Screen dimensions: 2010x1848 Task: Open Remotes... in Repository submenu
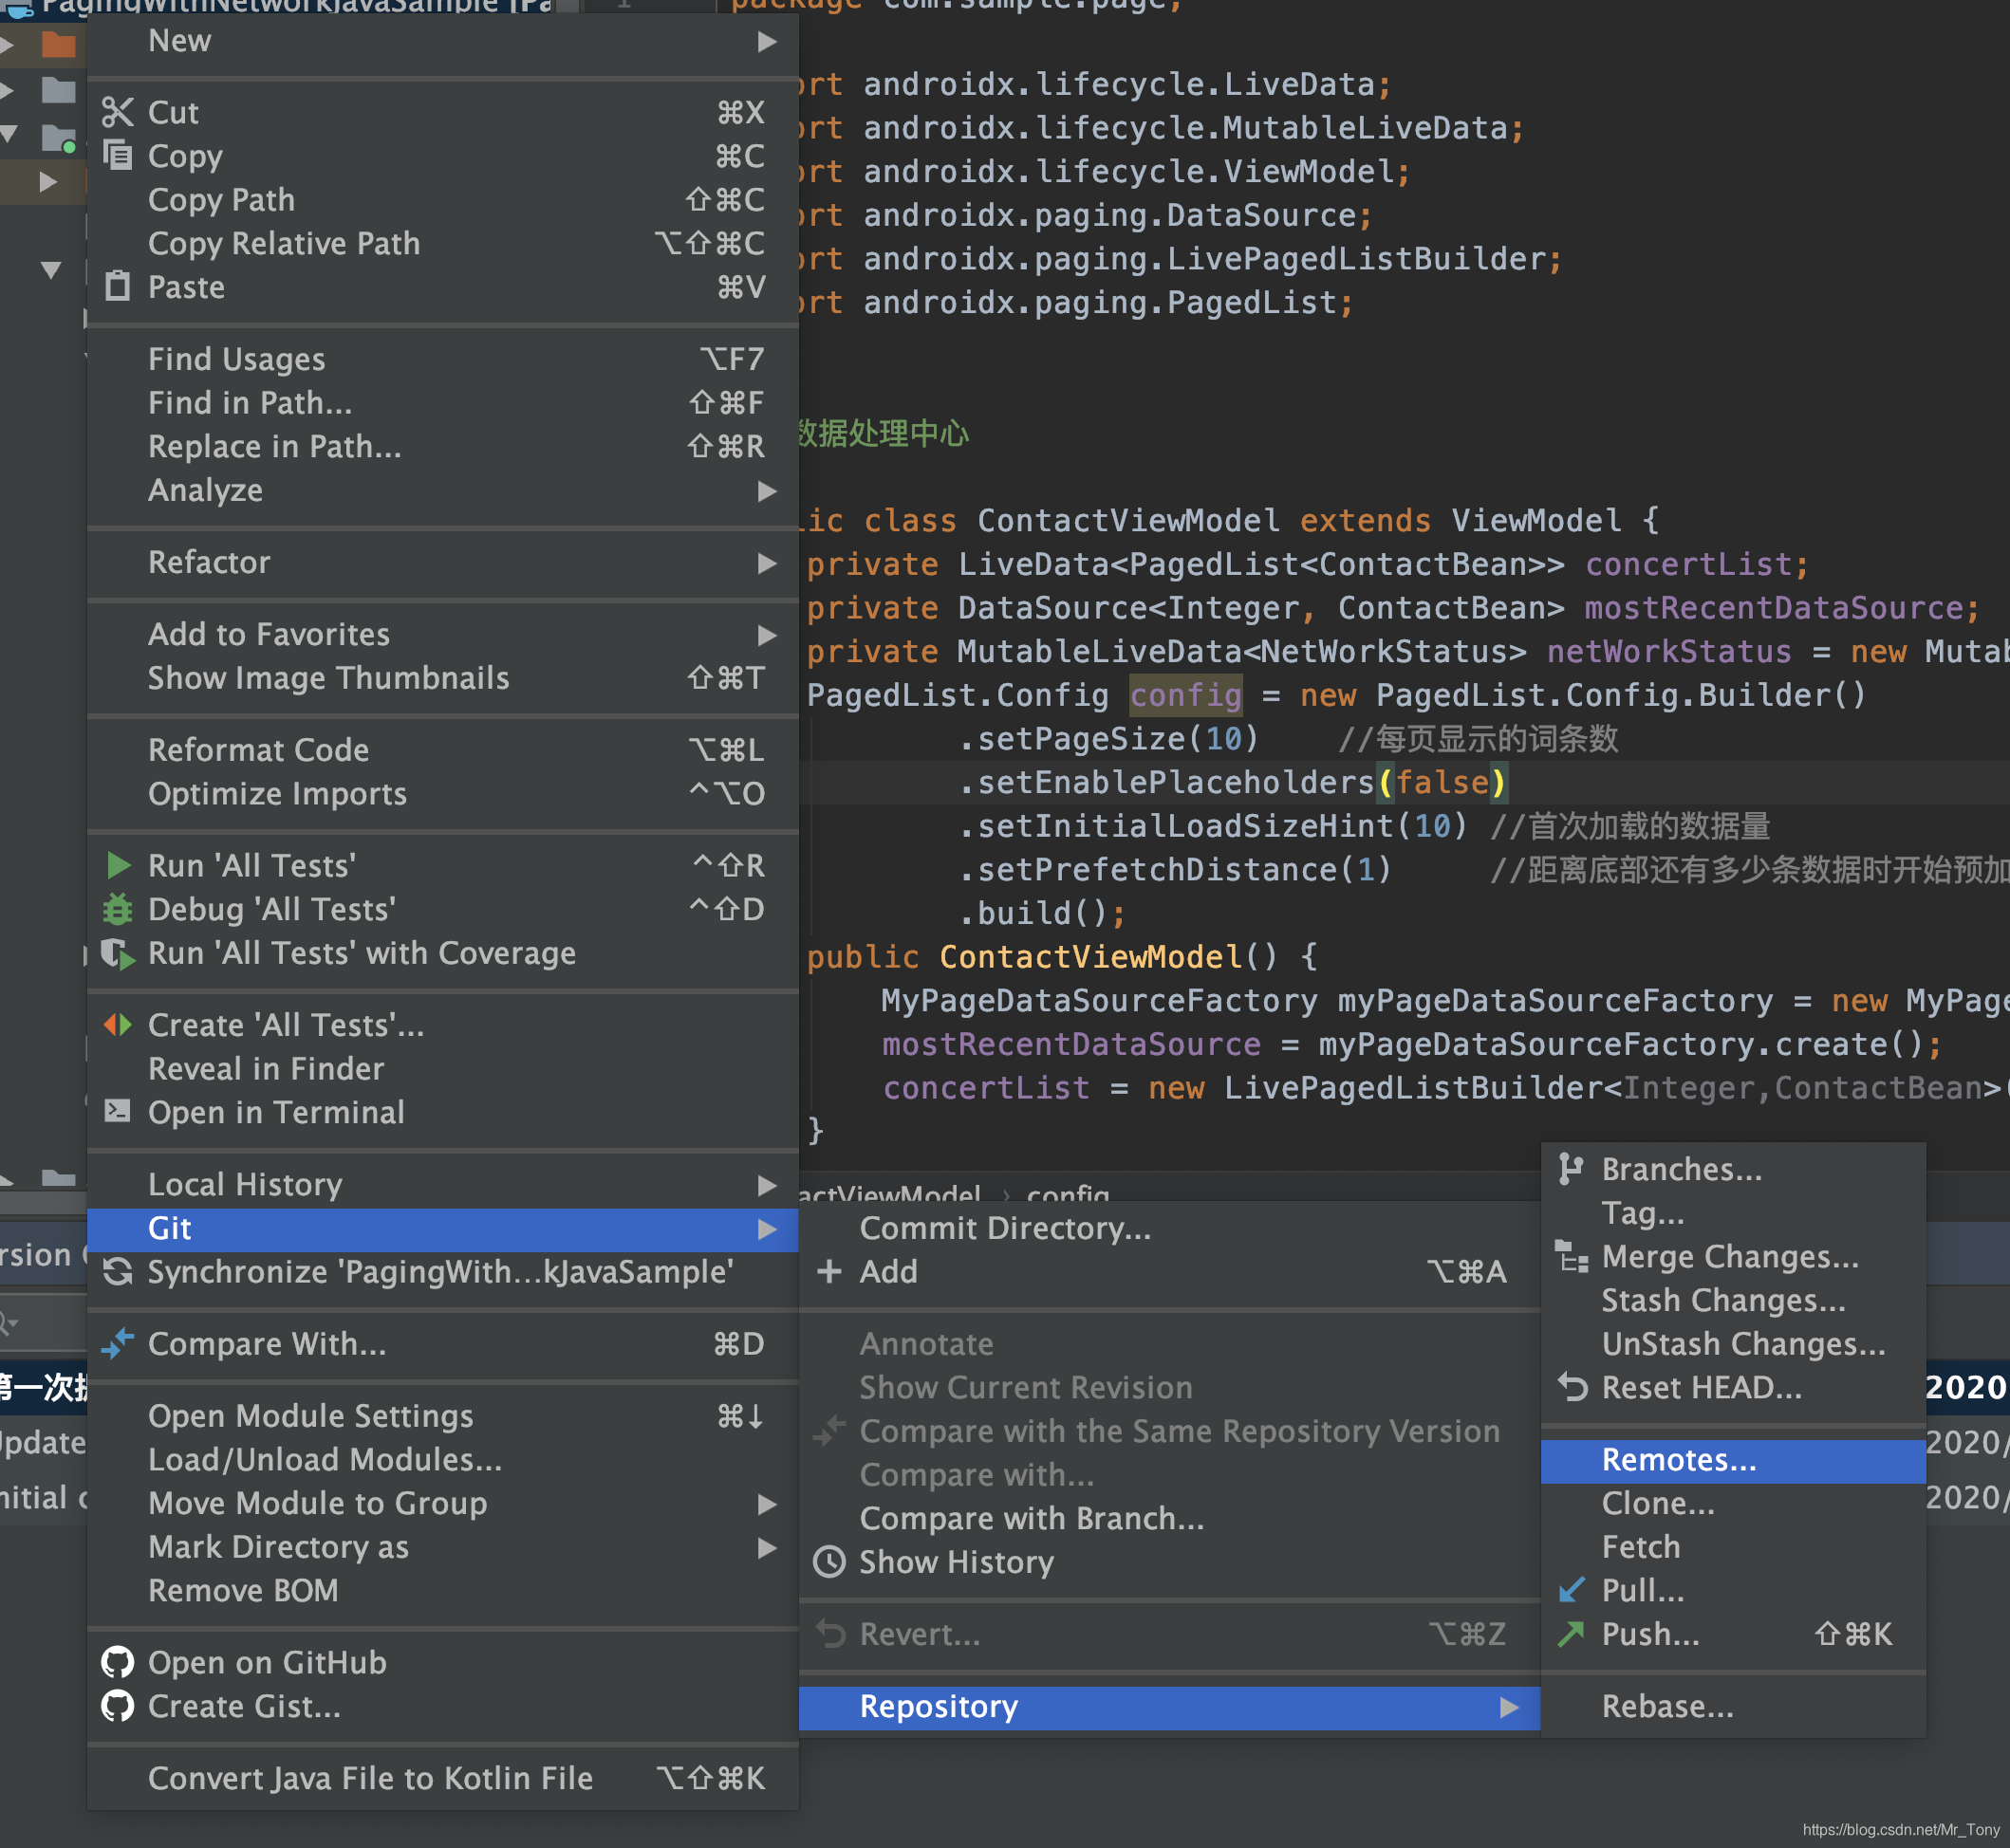1733,1460
